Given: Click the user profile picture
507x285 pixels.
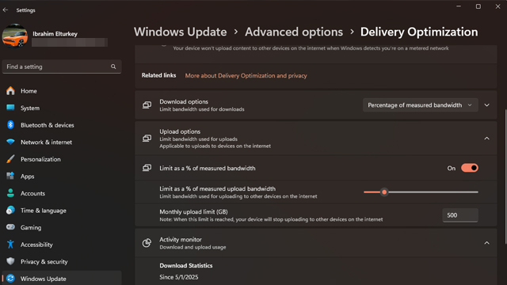Looking at the screenshot, I should (x=15, y=36).
